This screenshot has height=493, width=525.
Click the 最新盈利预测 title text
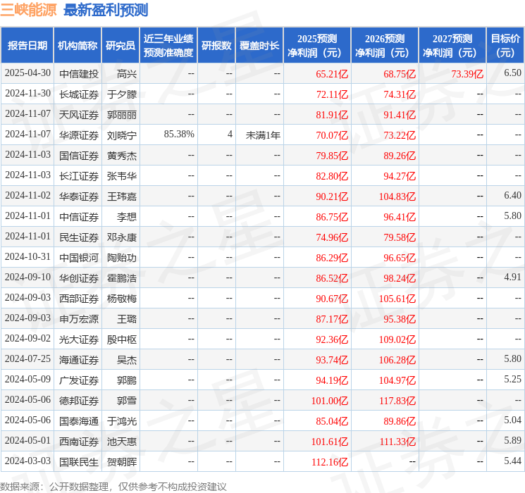click(x=106, y=11)
